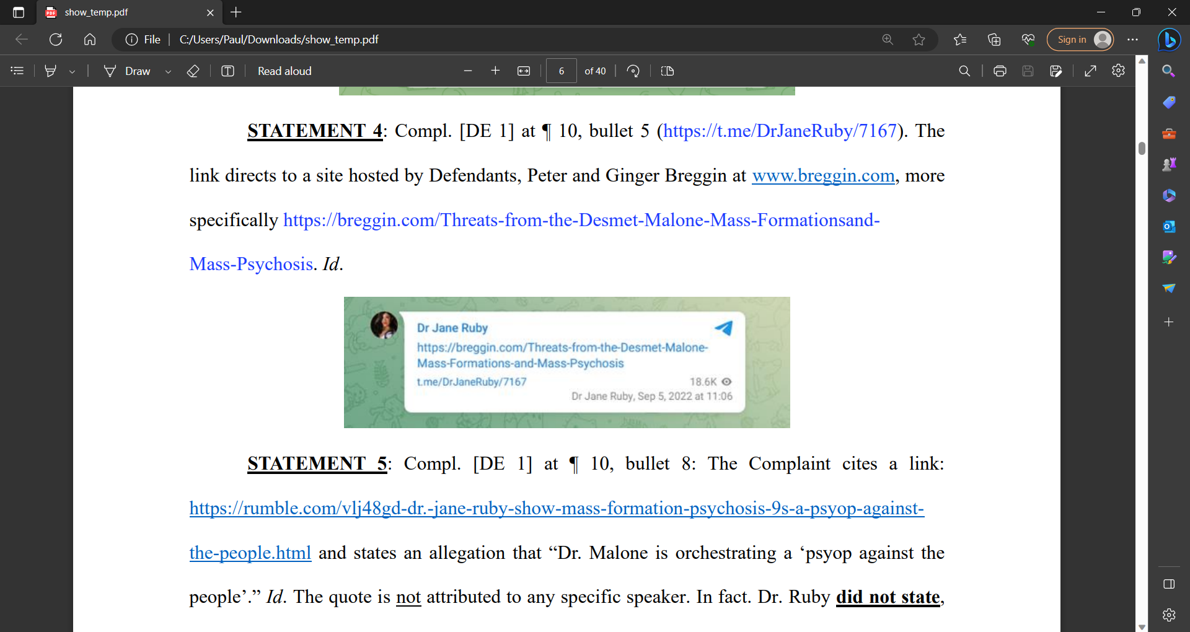Select the Erase tool
1190x632 pixels.
[193, 71]
